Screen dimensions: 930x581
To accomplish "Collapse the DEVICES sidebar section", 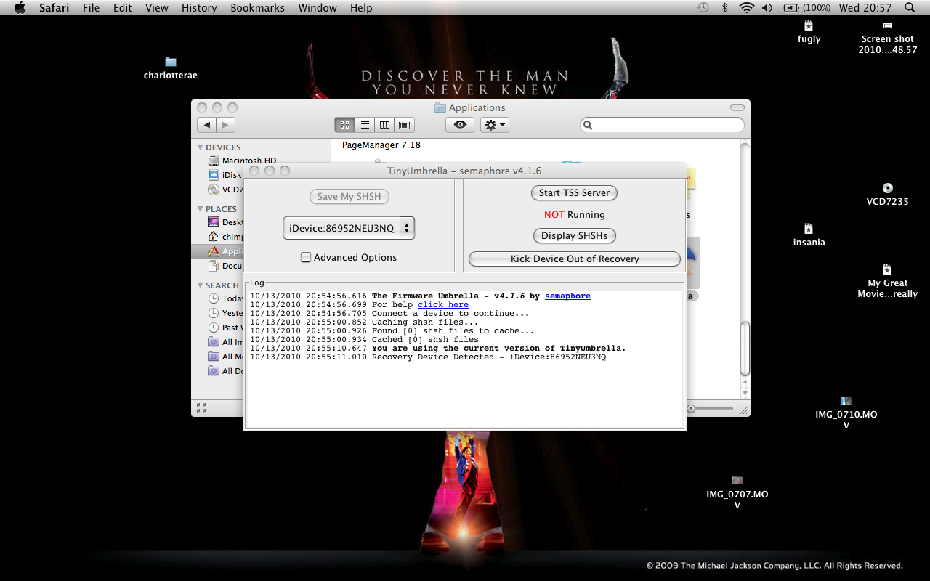I will coord(201,147).
